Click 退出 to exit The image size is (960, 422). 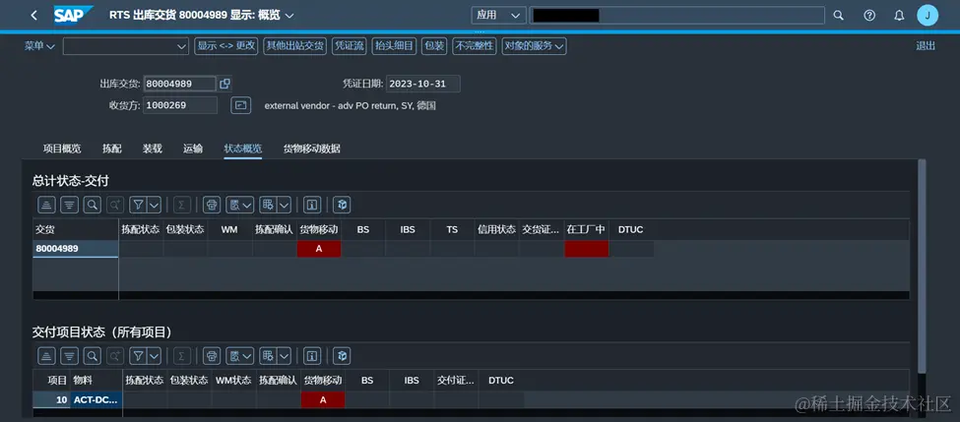pyautogui.click(x=926, y=46)
